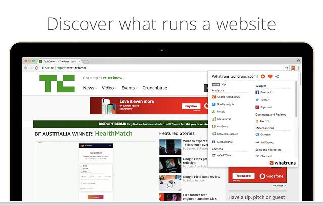Click the 'Let us know.' link
This screenshot has width=323, height=205.
[x=112, y=78]
